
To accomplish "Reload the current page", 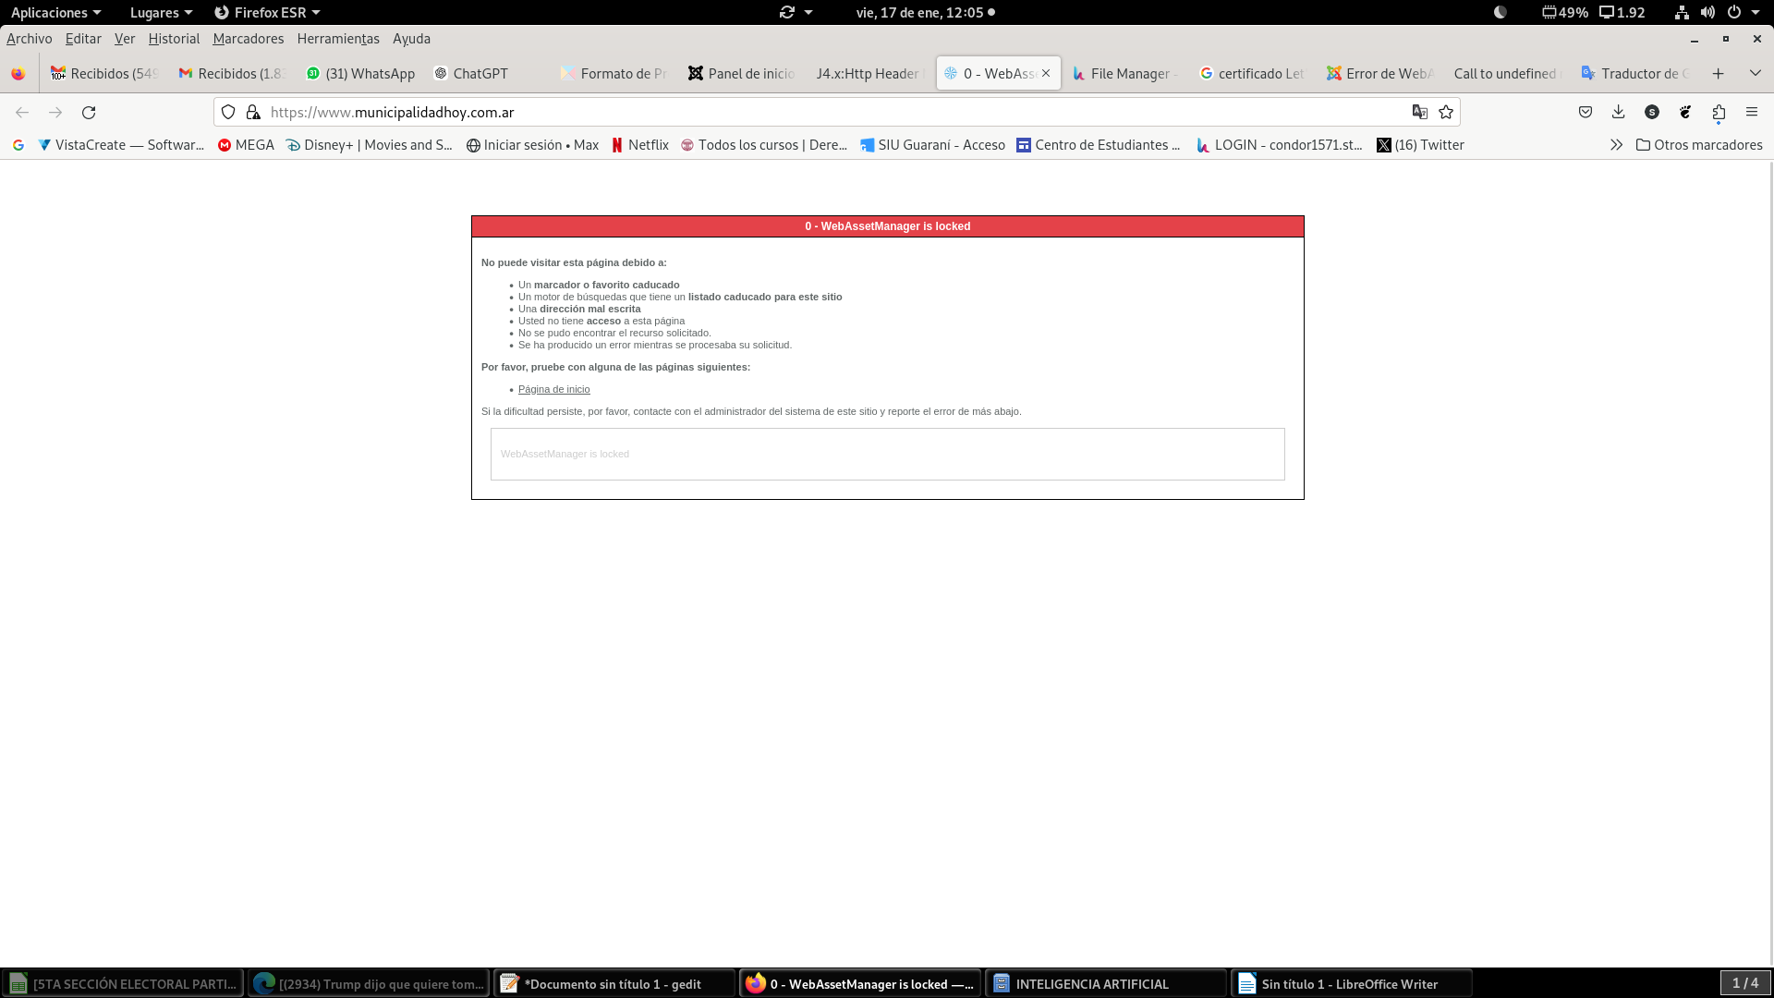I will [89, 112].
